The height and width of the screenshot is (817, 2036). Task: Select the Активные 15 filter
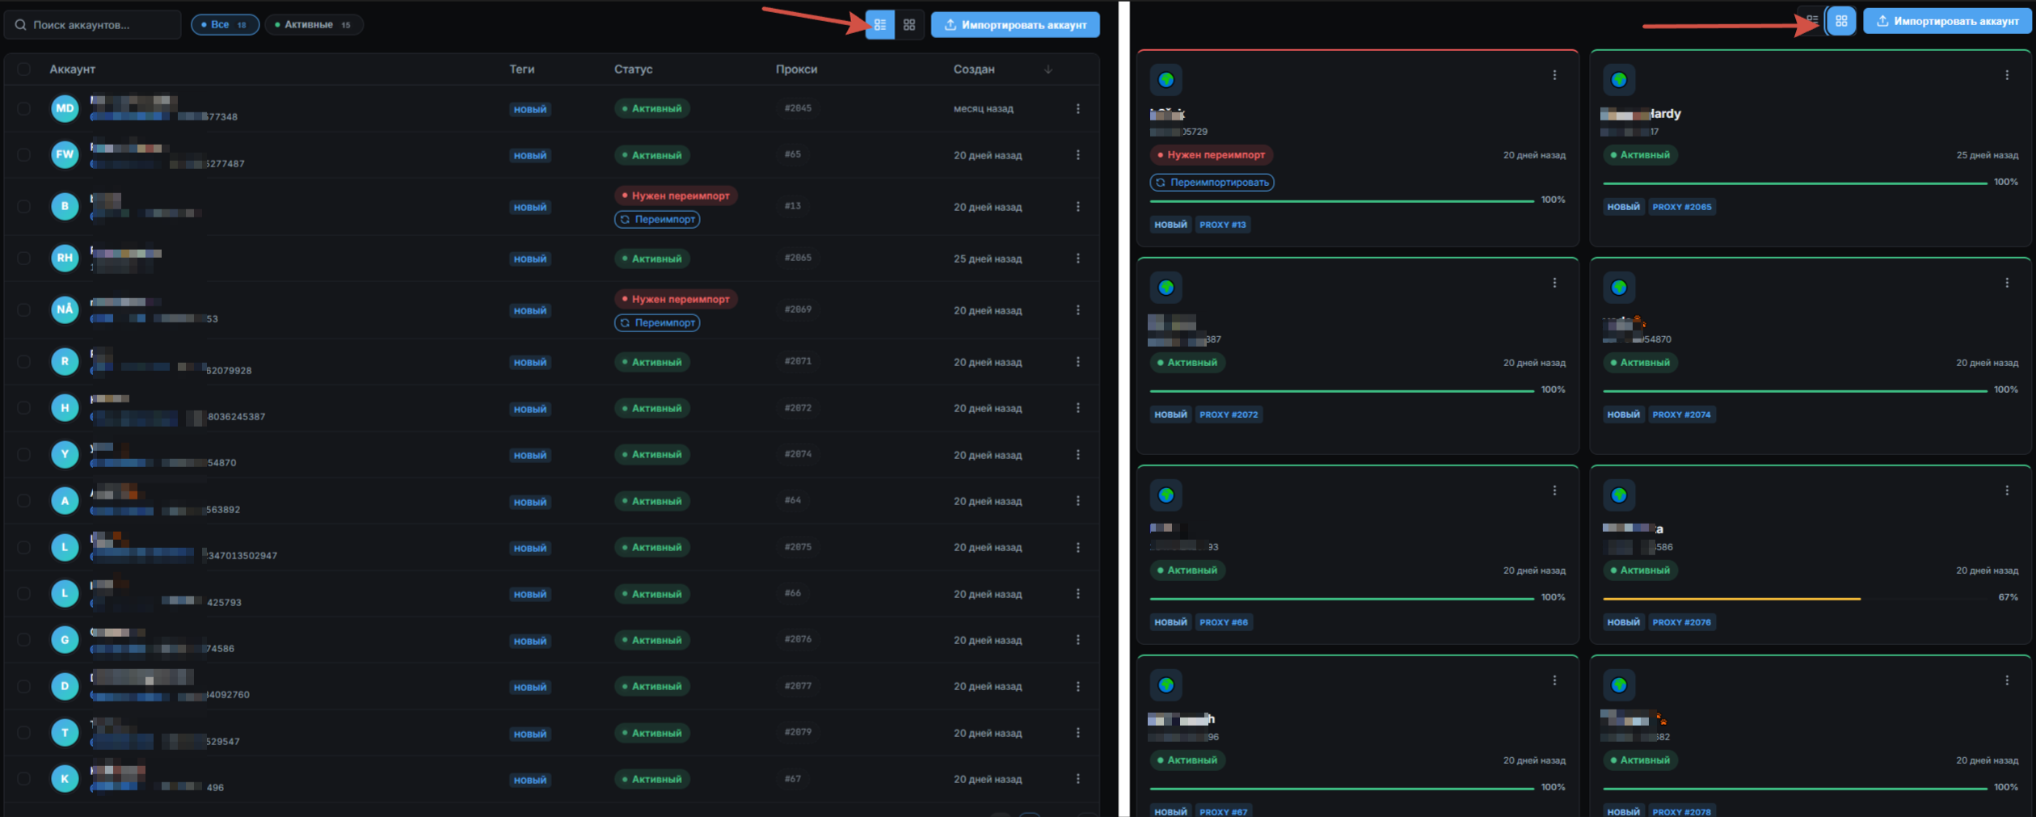tap(314, 25)
